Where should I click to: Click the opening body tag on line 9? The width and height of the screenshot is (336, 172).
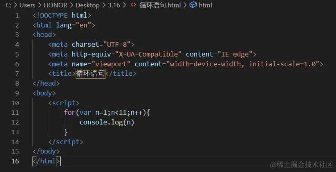[x=44, y=93]
